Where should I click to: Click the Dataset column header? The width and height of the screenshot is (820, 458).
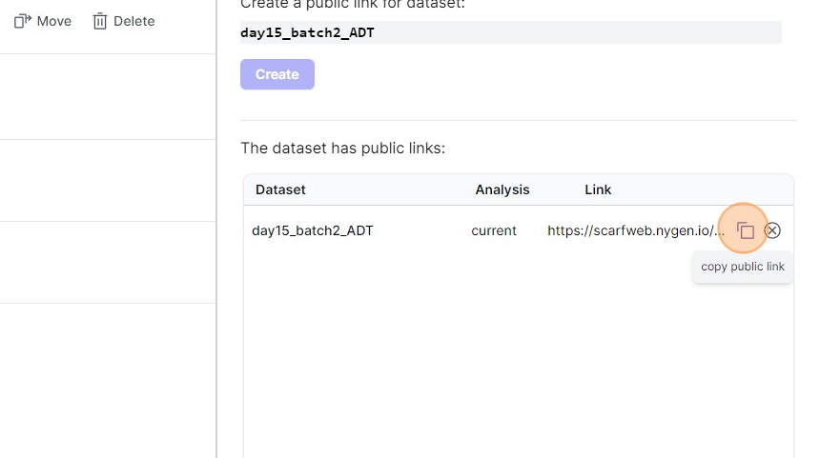click(x=280, y=189)
